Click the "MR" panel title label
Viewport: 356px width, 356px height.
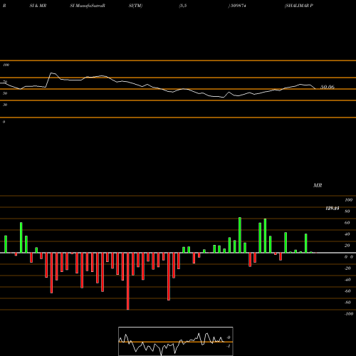coord(318,185)
